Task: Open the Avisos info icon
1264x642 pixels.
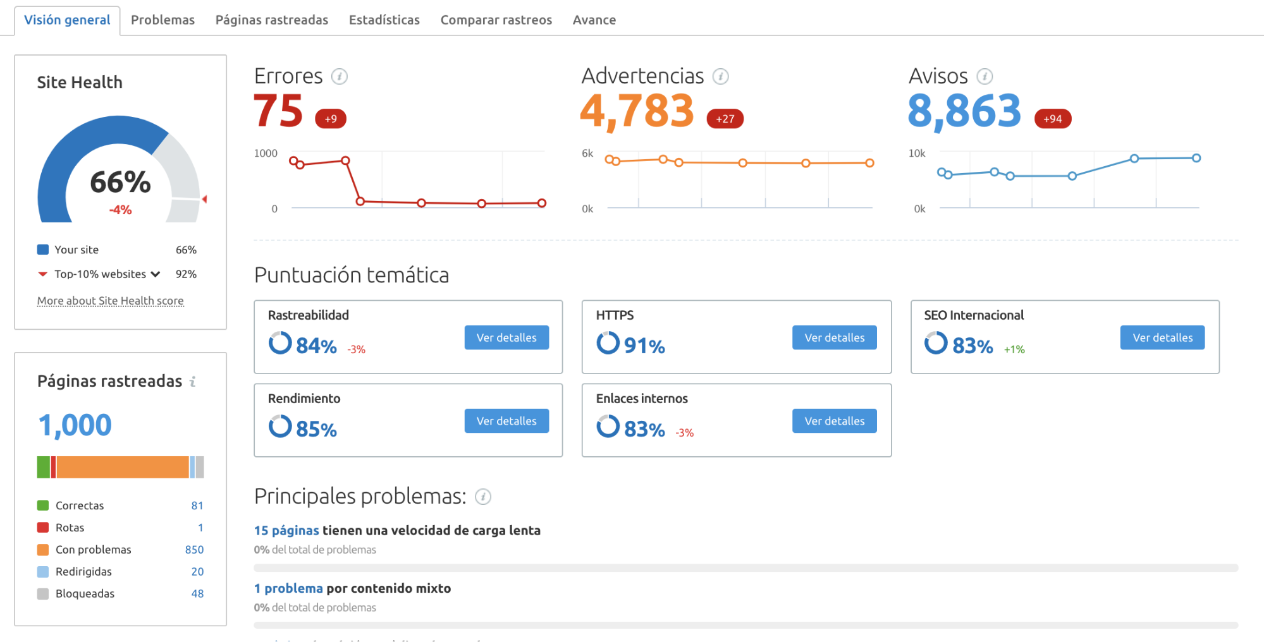Action: [x=985, y=76]
